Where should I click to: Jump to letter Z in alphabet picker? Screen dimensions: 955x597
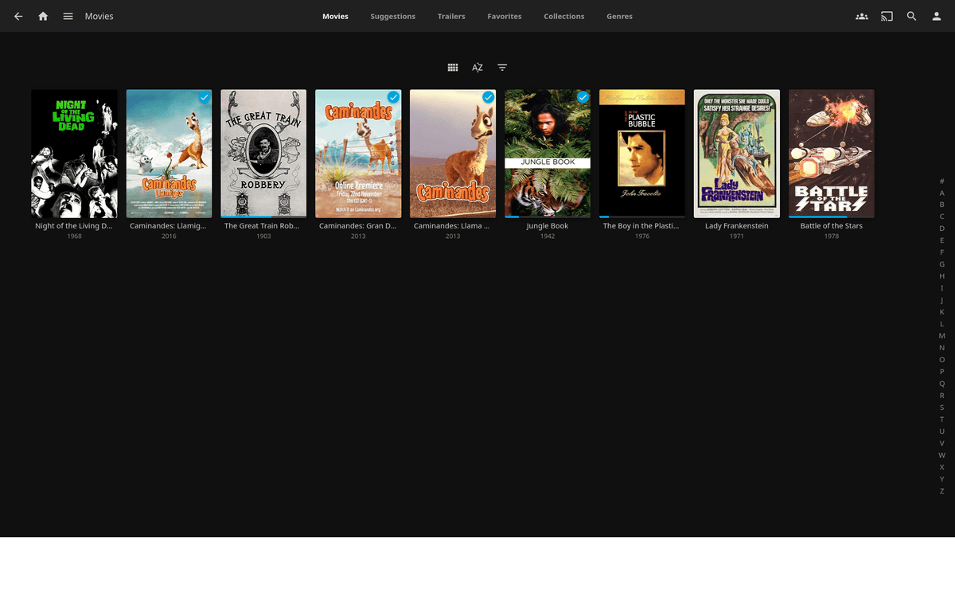click(x=942, y=491)
